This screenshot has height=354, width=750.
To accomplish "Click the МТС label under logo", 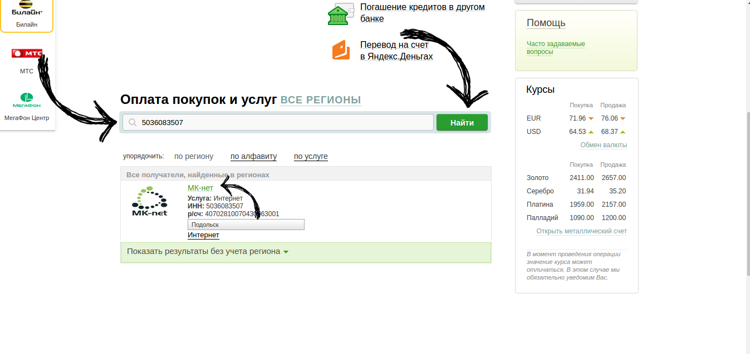I will pyautogui.click(x=27, y=71).
